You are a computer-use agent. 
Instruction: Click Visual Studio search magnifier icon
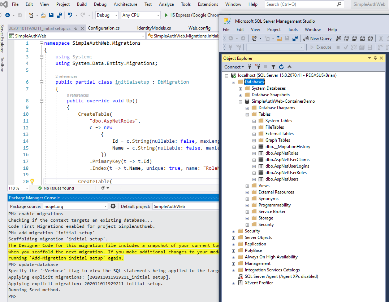339,4
